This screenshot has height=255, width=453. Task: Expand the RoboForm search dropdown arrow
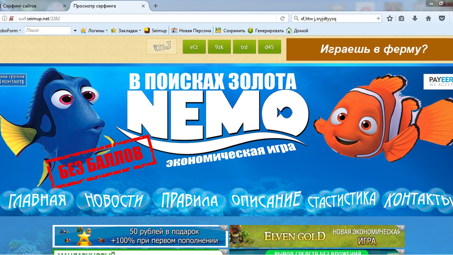[75, 31]
